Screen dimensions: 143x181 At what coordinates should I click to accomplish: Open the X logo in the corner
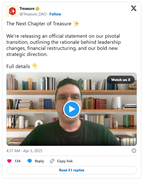point(134,8)
